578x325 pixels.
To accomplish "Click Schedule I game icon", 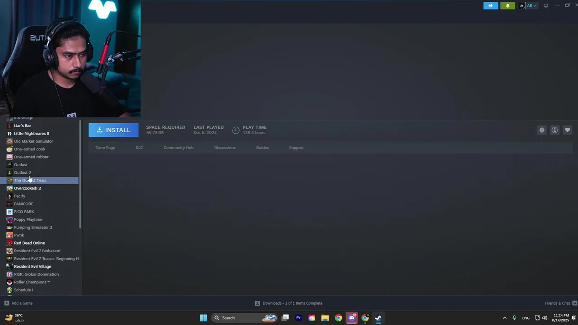I will tap(9, 290).
